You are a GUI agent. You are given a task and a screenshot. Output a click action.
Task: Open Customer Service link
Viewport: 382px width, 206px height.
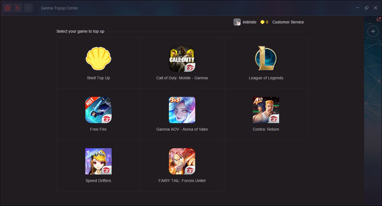(288, 22)
